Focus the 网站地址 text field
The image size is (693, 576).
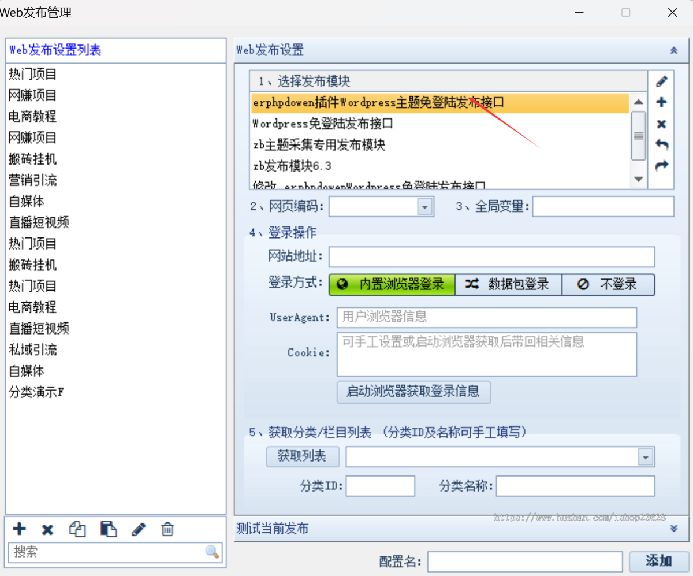(492, 257)
